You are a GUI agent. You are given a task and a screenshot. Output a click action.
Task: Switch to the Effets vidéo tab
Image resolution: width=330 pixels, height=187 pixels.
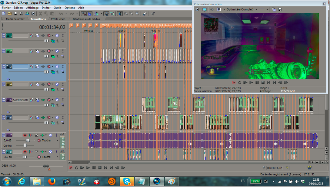pos(58,19)
